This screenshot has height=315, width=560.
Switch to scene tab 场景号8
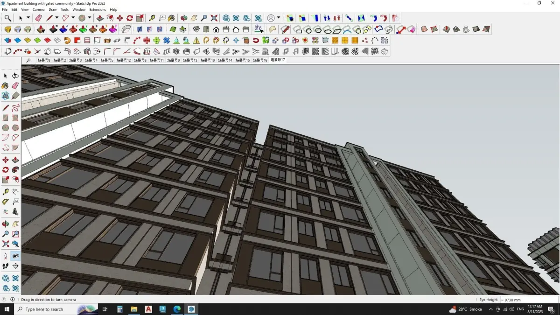(x=44, y=60)
